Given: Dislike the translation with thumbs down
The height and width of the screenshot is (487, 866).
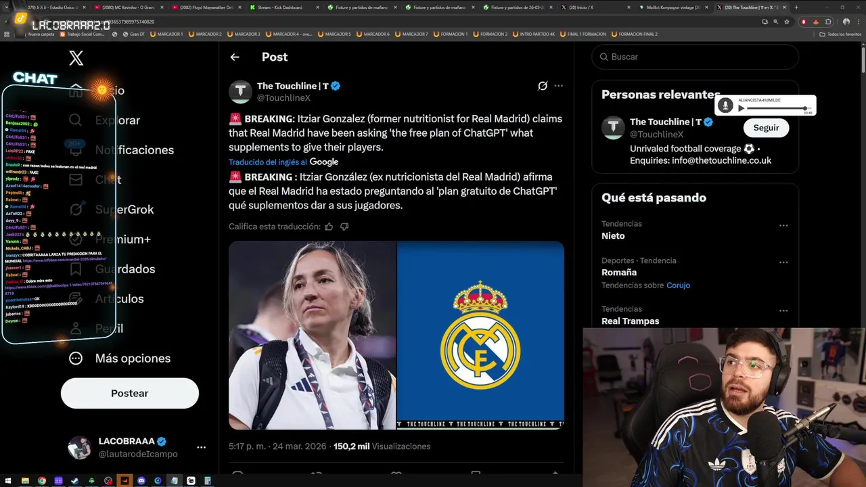Looking at the screenshot, I should click(x=344, y=227).
